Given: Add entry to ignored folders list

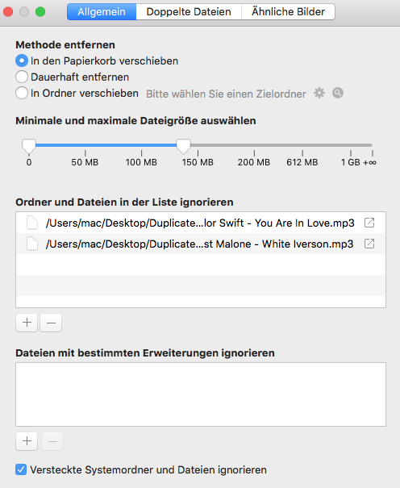Looking at the screenshot, I should point(27,323).
